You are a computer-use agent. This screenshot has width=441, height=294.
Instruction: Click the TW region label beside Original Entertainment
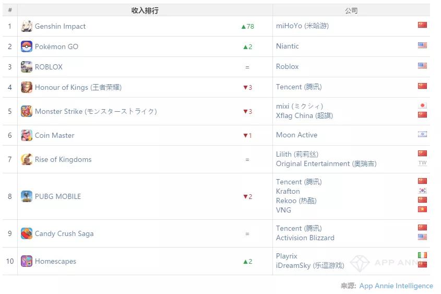tap(422, 163)
